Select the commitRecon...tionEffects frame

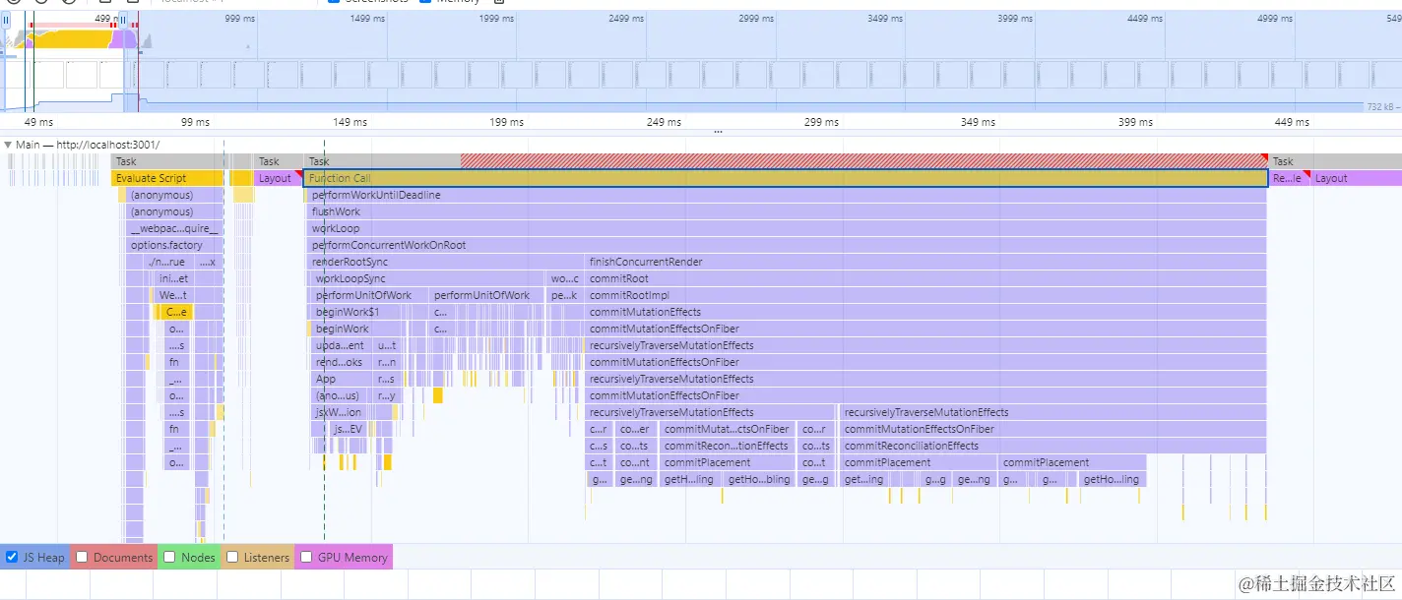(727, 446)
